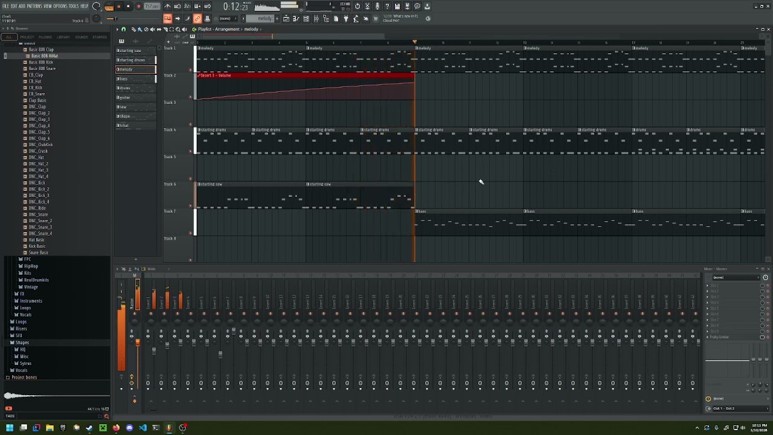Expand the HipHop folder in browser
Screen dimensions: 773x435
tap(30, 266)
